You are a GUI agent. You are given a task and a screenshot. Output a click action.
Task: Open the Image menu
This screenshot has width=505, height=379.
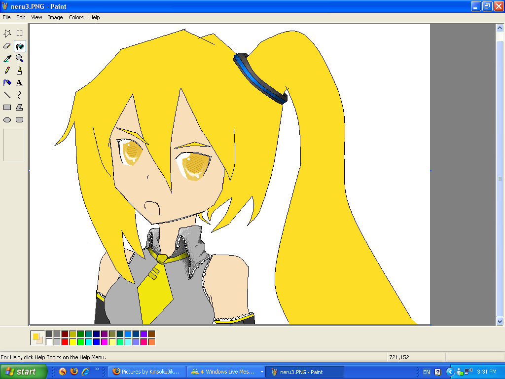(x=55, y=17)
